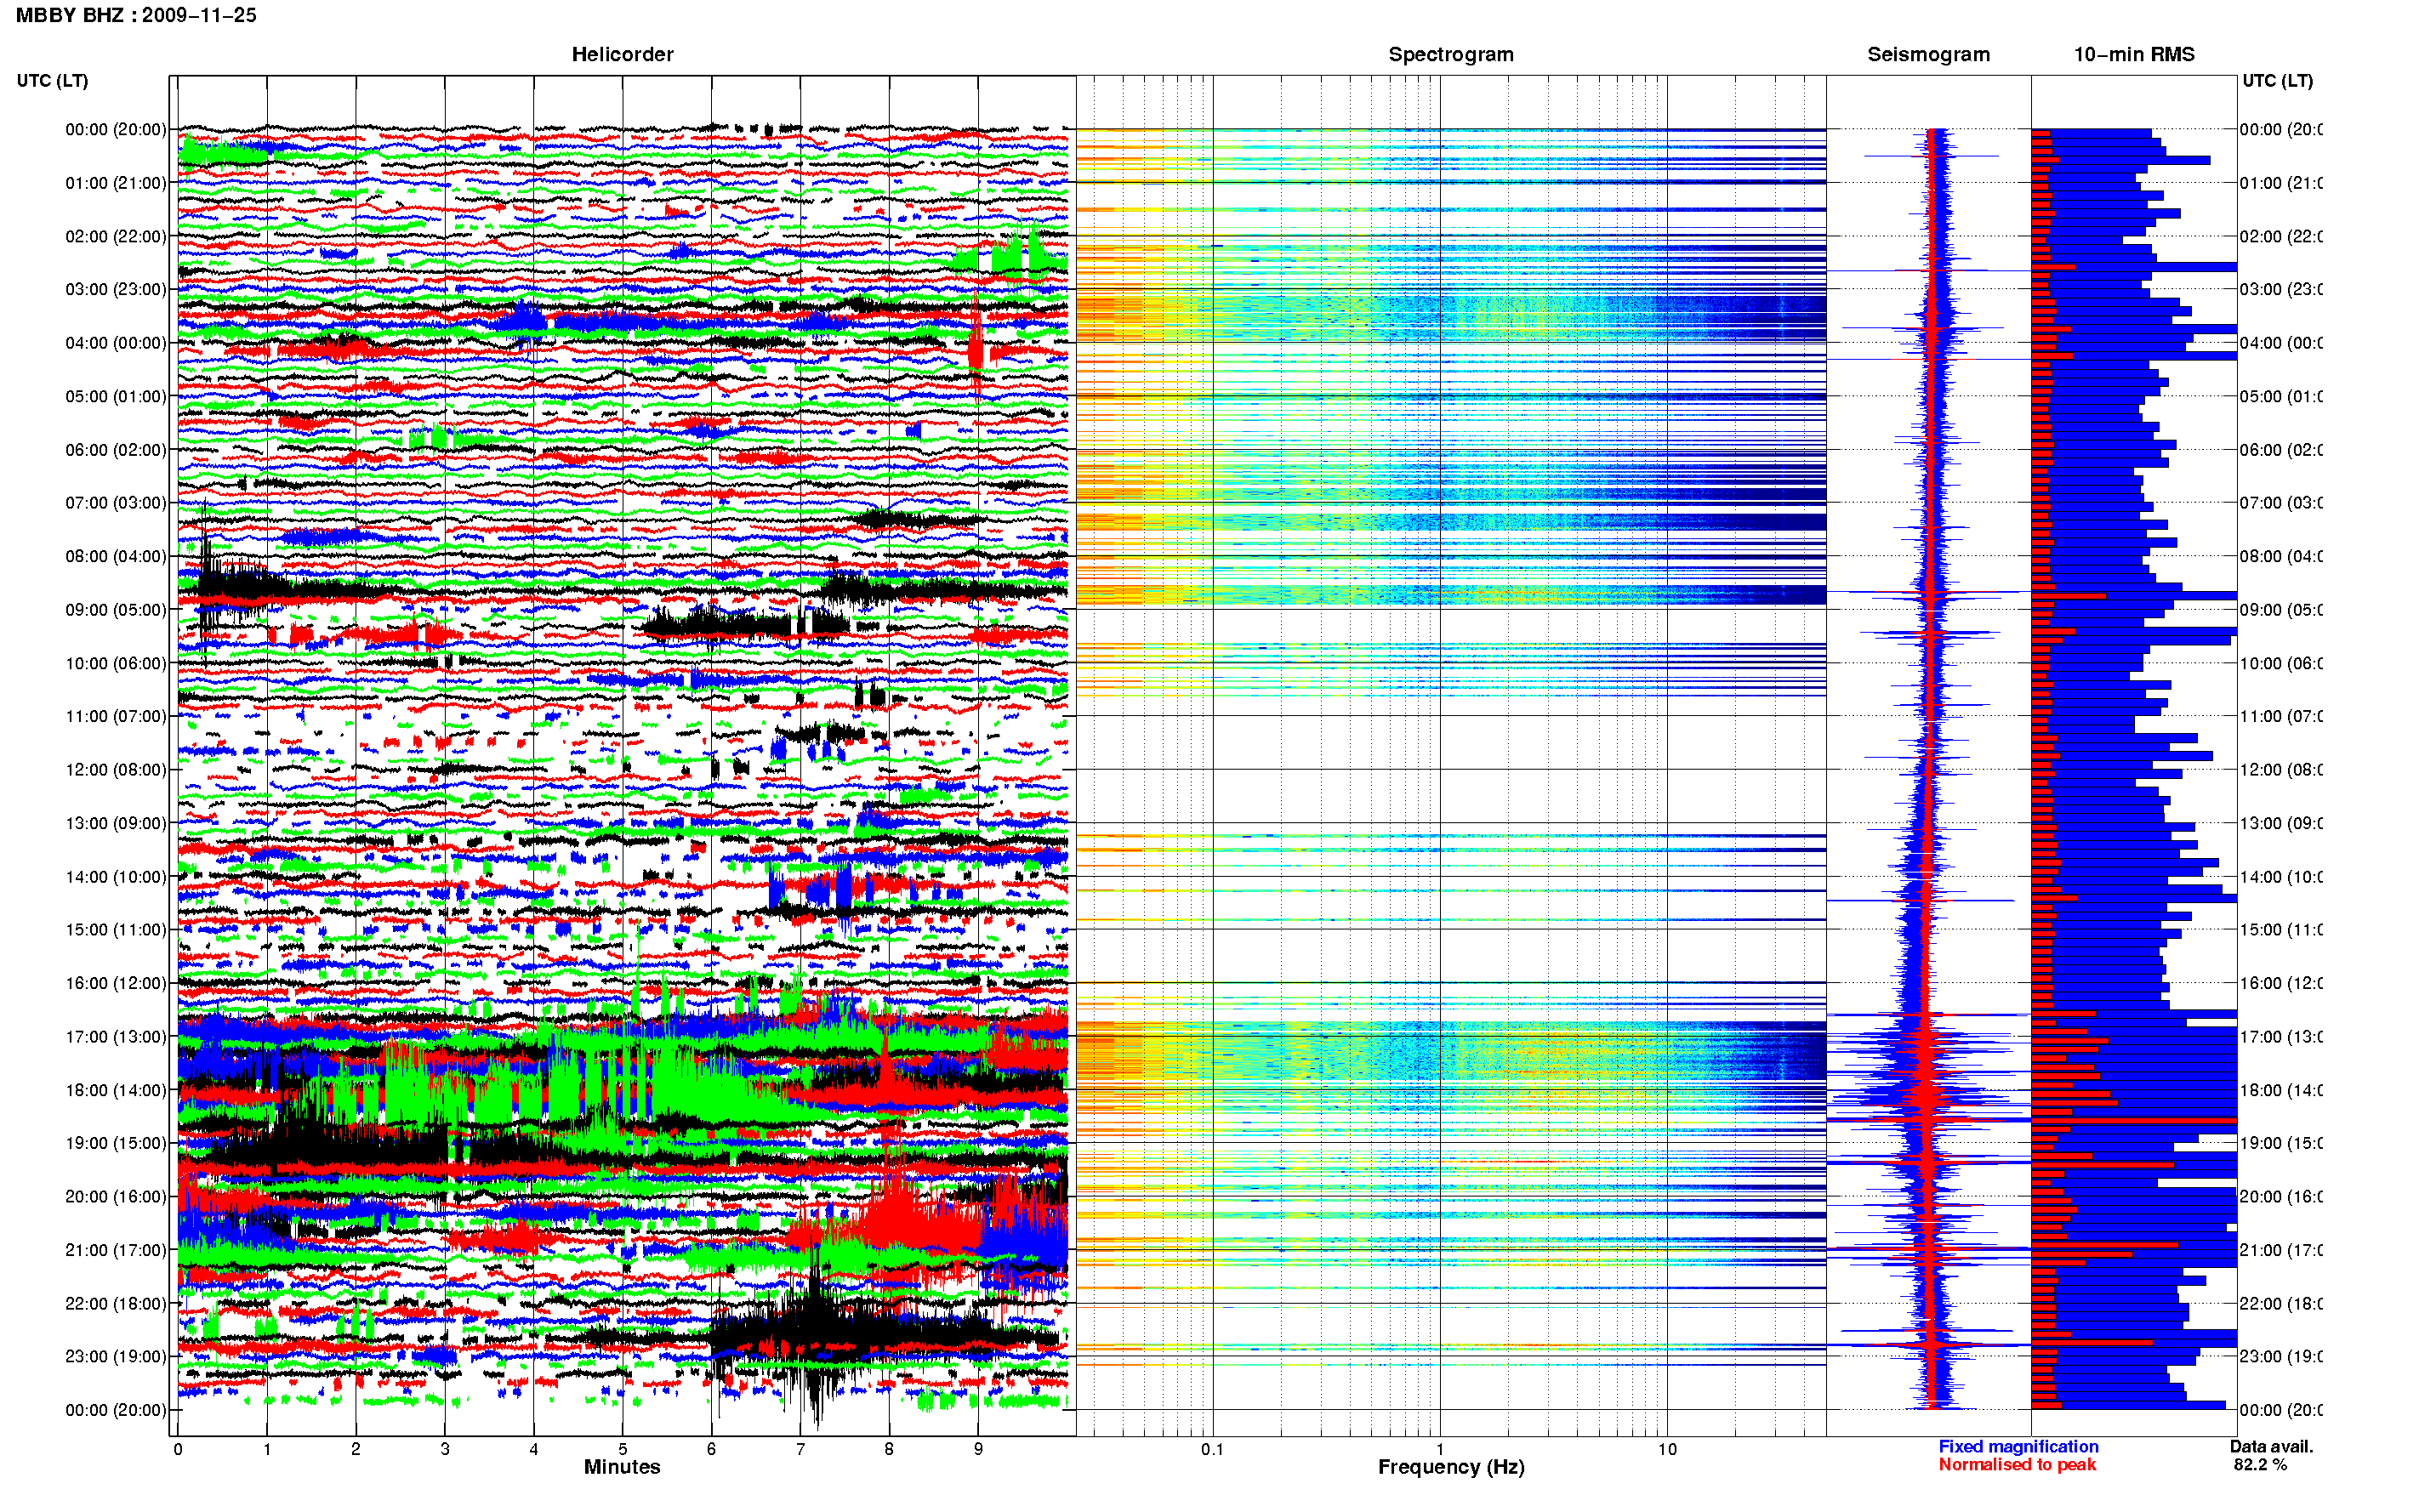The width and height of the screenshot is (2419, 1512).
Task: Click the right 'UTC (LT)' axis label
Action: (x=2277, y=80)
